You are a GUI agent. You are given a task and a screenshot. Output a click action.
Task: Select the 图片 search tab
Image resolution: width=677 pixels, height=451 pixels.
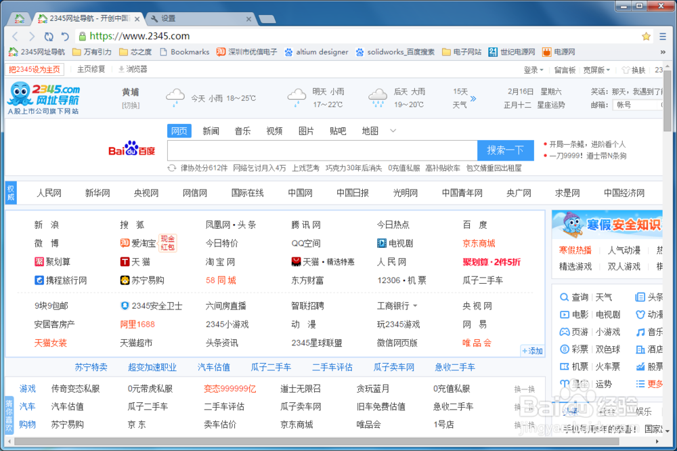tap(306, 131)
